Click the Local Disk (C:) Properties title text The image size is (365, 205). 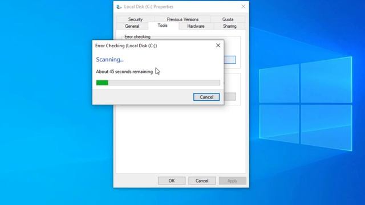(x=149, y=7)
